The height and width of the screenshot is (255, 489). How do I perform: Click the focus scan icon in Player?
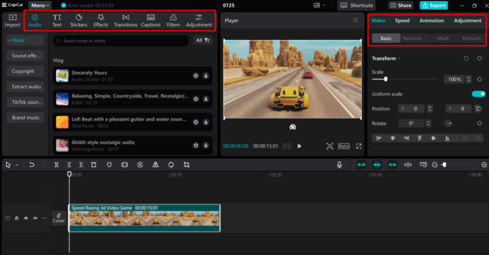[330, 146]
